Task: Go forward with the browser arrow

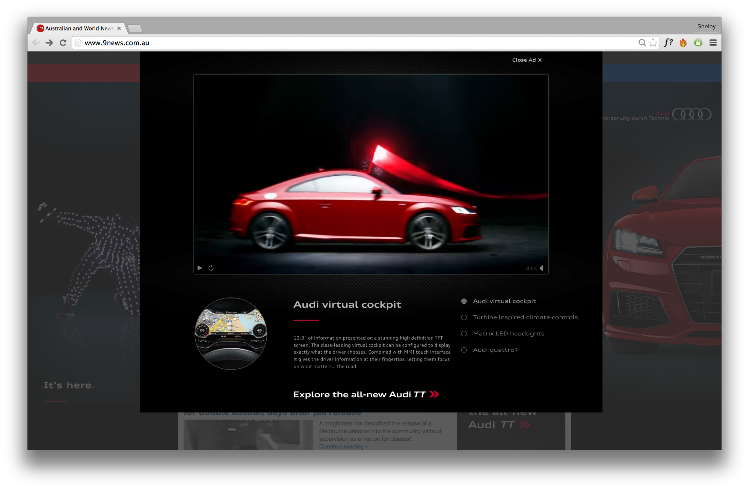Action: tap(49, 43)
